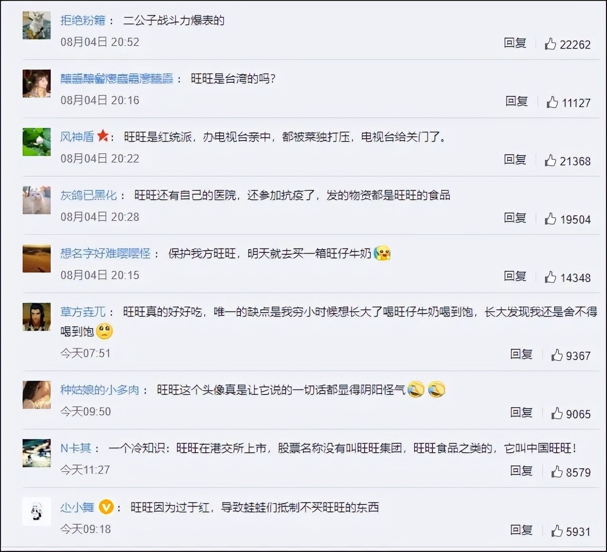Click 回复 under N-卡其's comment
607x552 pixels.
pos(521,471)
